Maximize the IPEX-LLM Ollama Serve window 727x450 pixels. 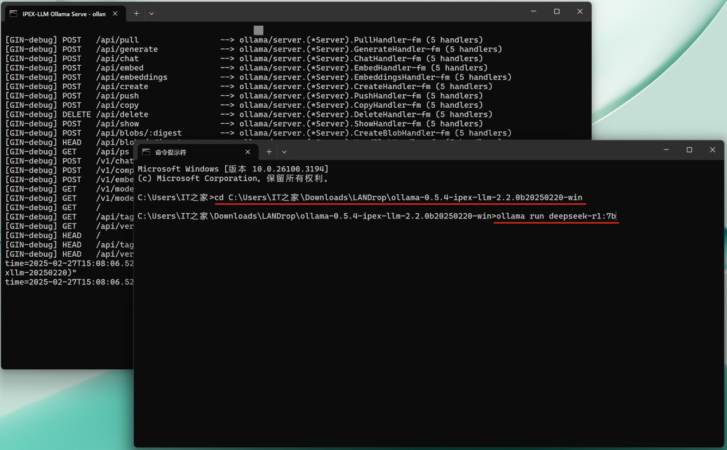[557, 11]
